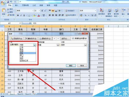Open Conditional Formatting icon

click(x=102, y=12)
